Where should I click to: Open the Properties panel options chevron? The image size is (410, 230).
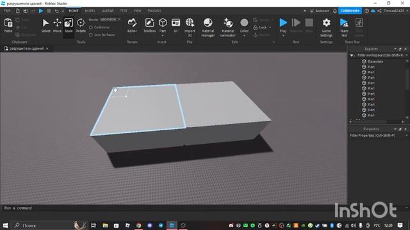(395, 129)
